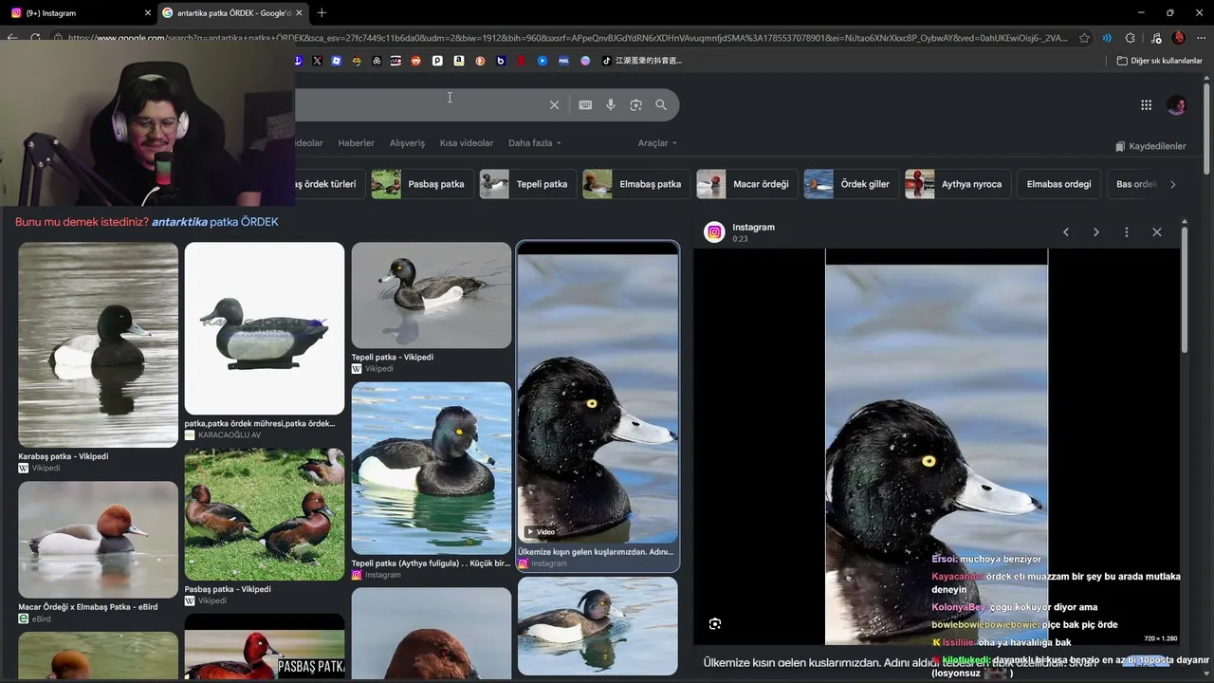Select the Ördek giller filter chip
Screen dimensions: 1214x683
851,184
